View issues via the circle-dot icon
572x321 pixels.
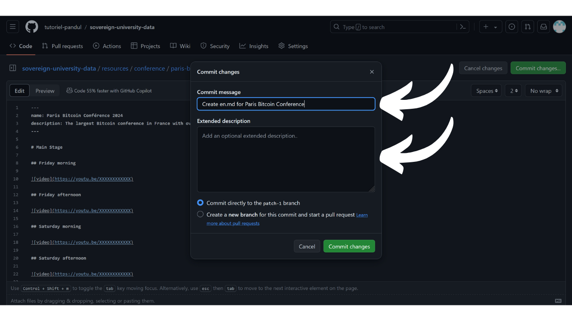click(512, 27)
